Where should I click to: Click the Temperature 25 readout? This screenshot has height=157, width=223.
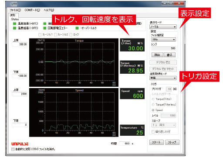(x=132, y=130)
